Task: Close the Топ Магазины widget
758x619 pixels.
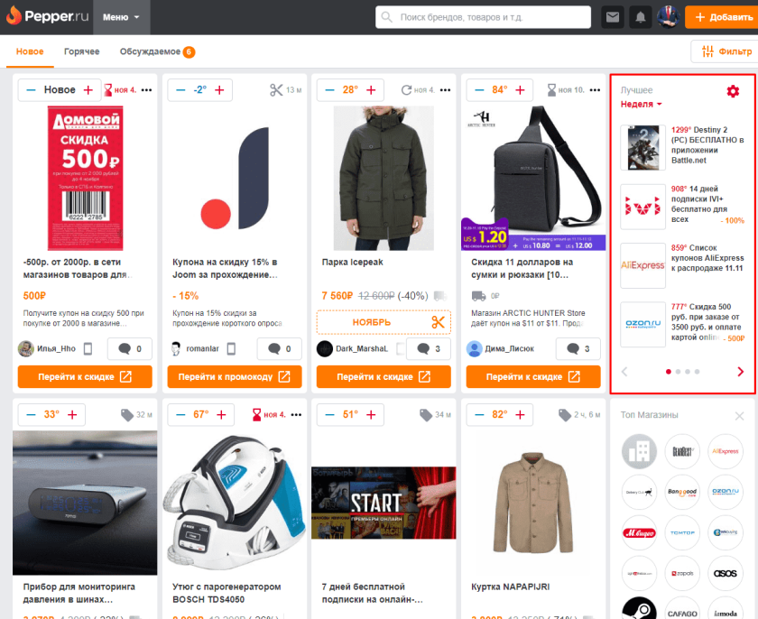Action: point(739,416)
